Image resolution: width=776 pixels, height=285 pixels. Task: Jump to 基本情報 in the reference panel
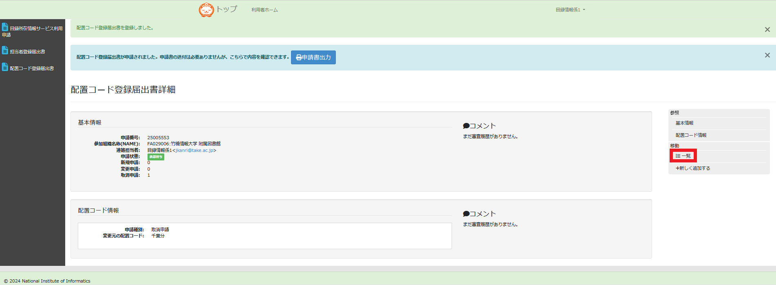click(684, 123)
